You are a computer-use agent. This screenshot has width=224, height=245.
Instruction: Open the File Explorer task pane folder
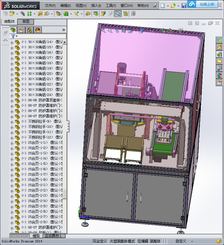tap(219, 61)
